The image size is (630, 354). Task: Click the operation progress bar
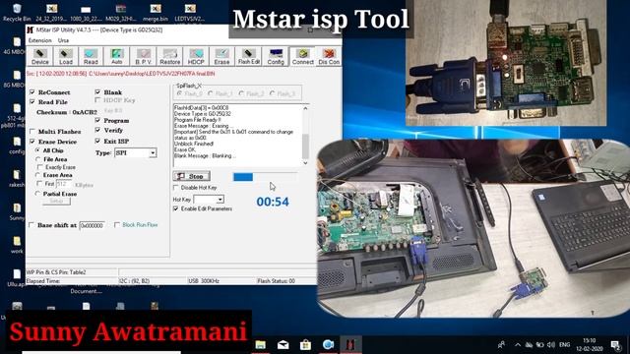click(x=265, y=177)
